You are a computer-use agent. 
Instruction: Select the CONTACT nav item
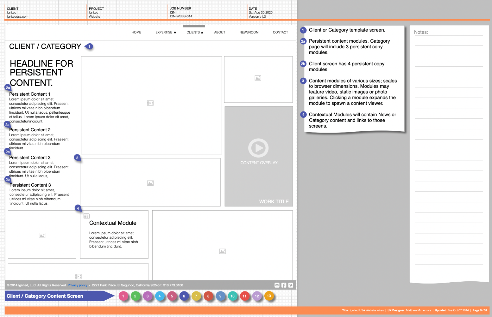281,32
